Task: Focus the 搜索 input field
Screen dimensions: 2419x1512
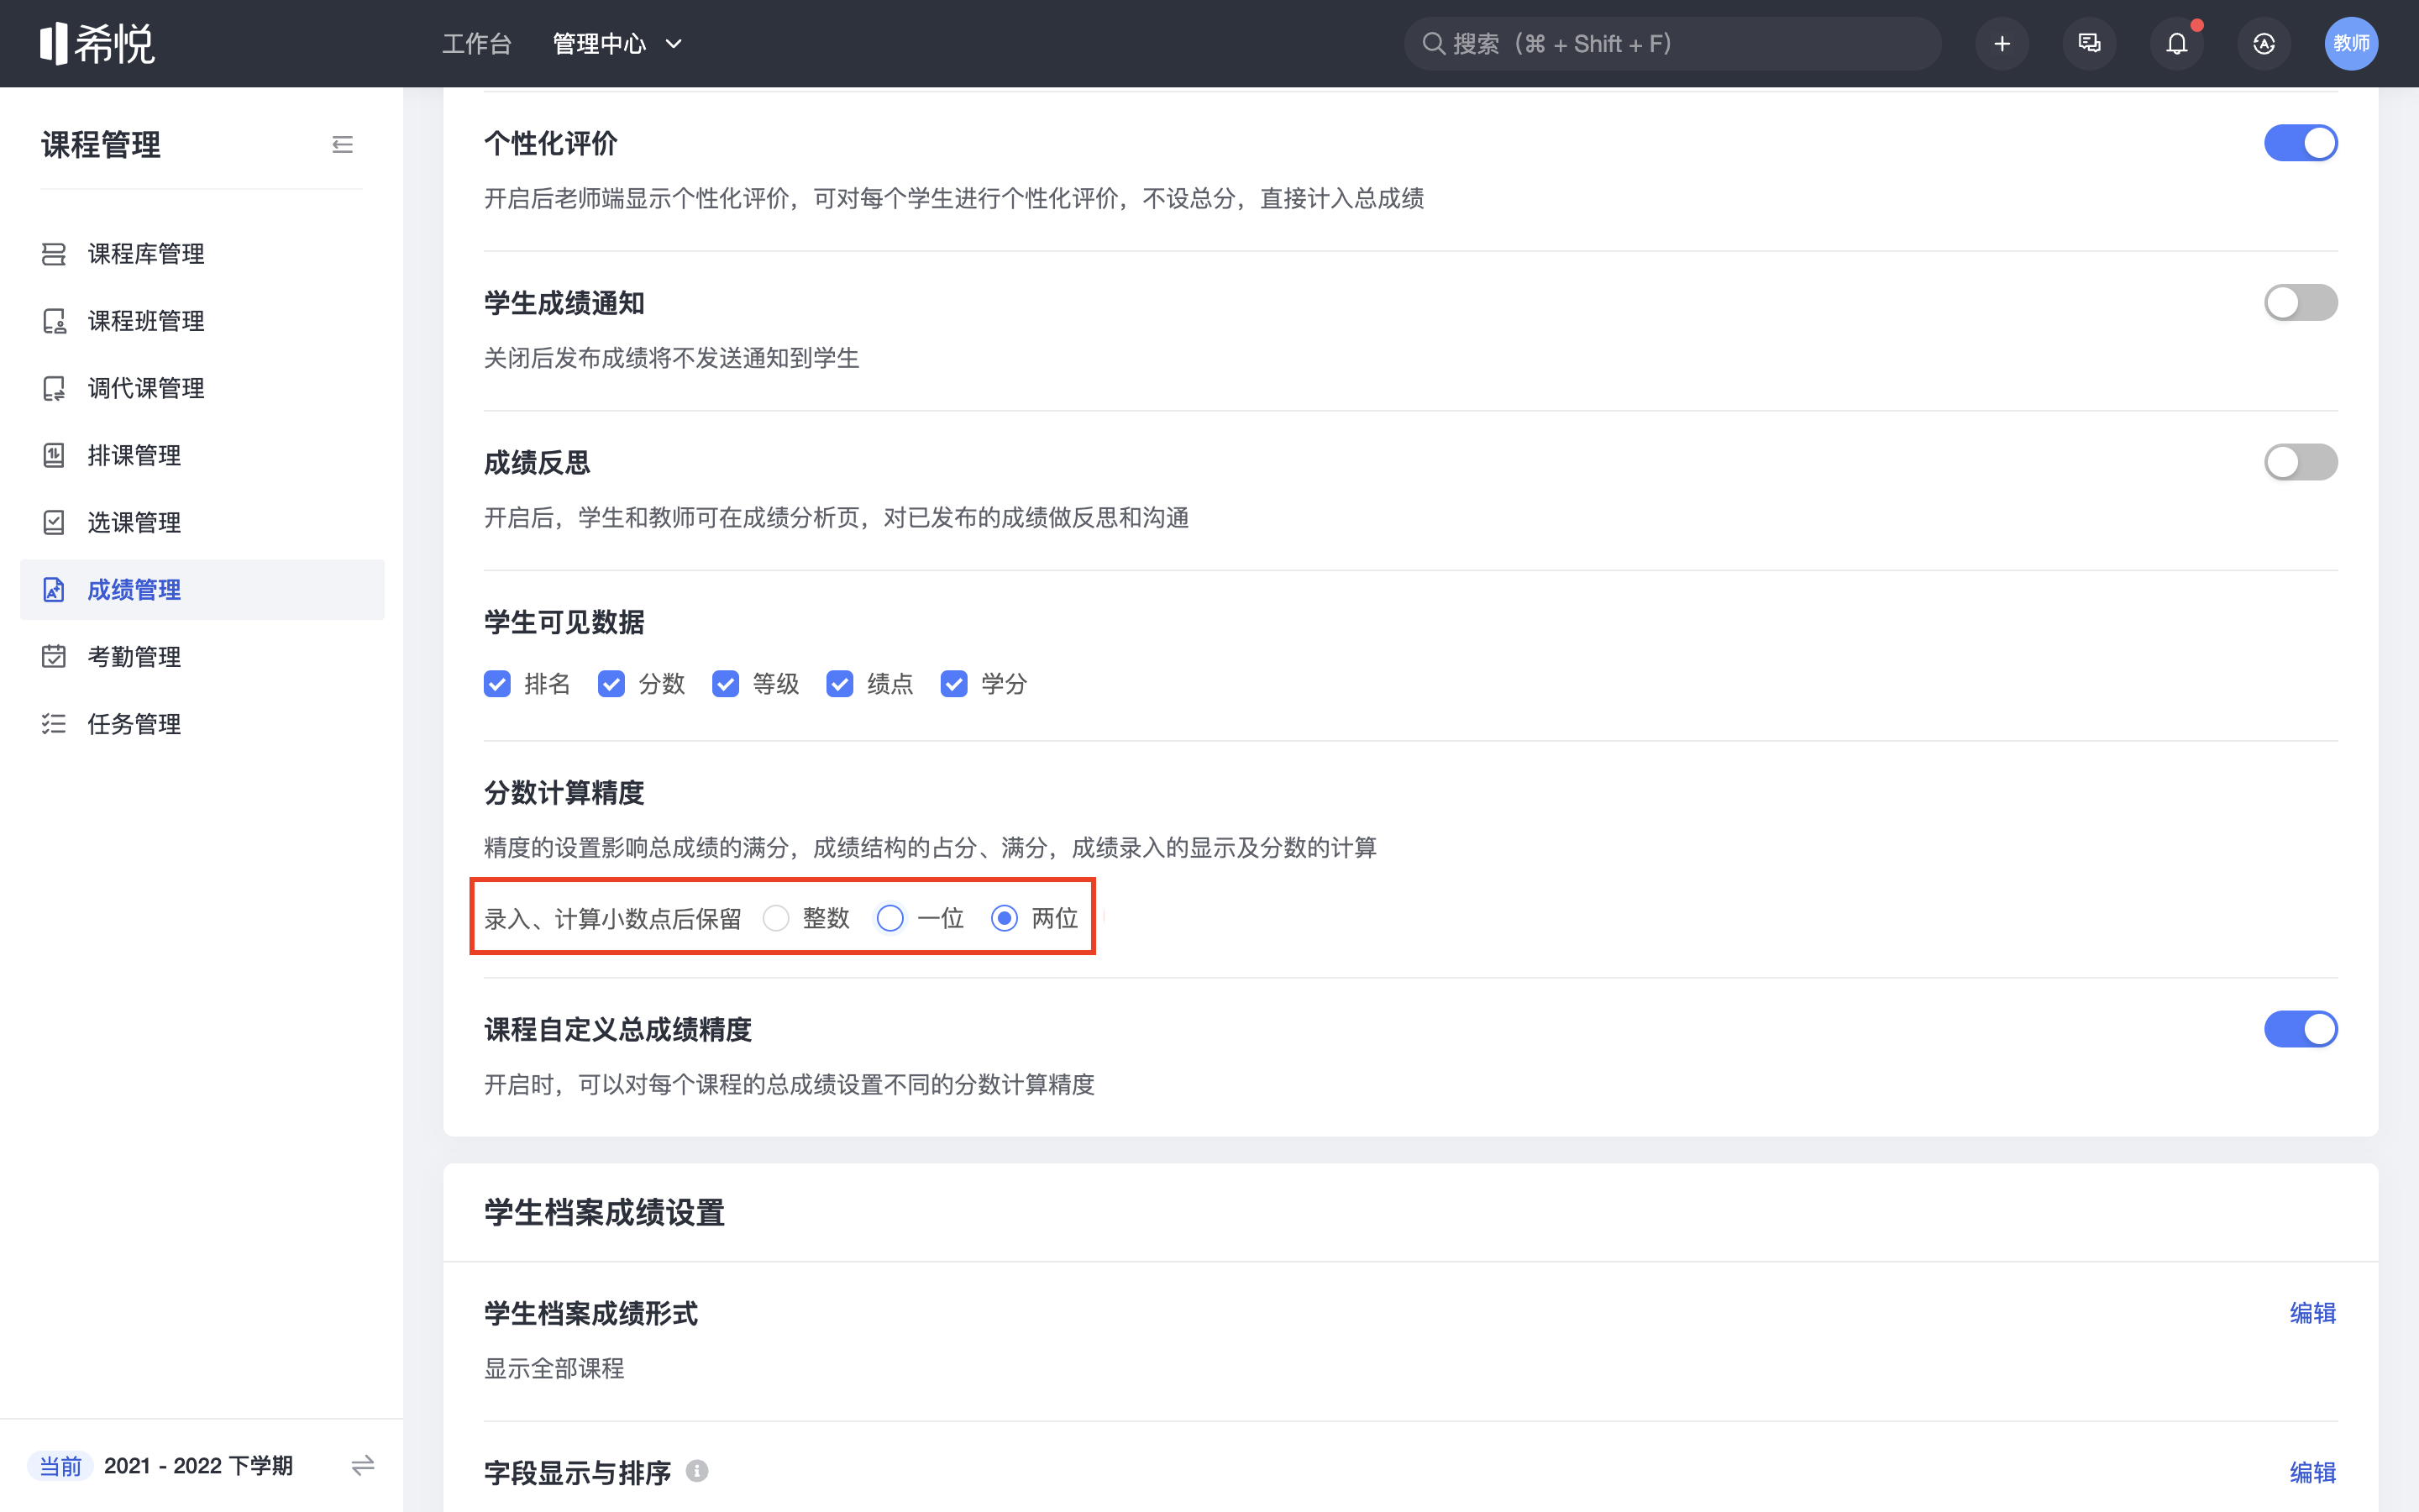Action: pos(1672,43)
